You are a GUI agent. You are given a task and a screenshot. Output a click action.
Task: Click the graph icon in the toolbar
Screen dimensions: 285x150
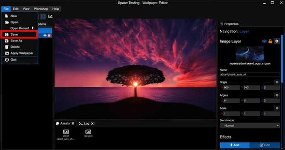pyautogui.click(x=50, y=16)
